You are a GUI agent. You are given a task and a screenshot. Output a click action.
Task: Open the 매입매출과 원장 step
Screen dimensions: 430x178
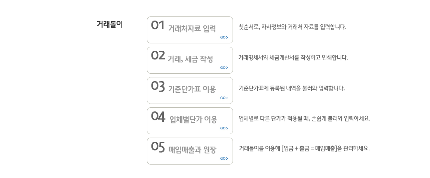pyautogui.click(x=192, y=150)
